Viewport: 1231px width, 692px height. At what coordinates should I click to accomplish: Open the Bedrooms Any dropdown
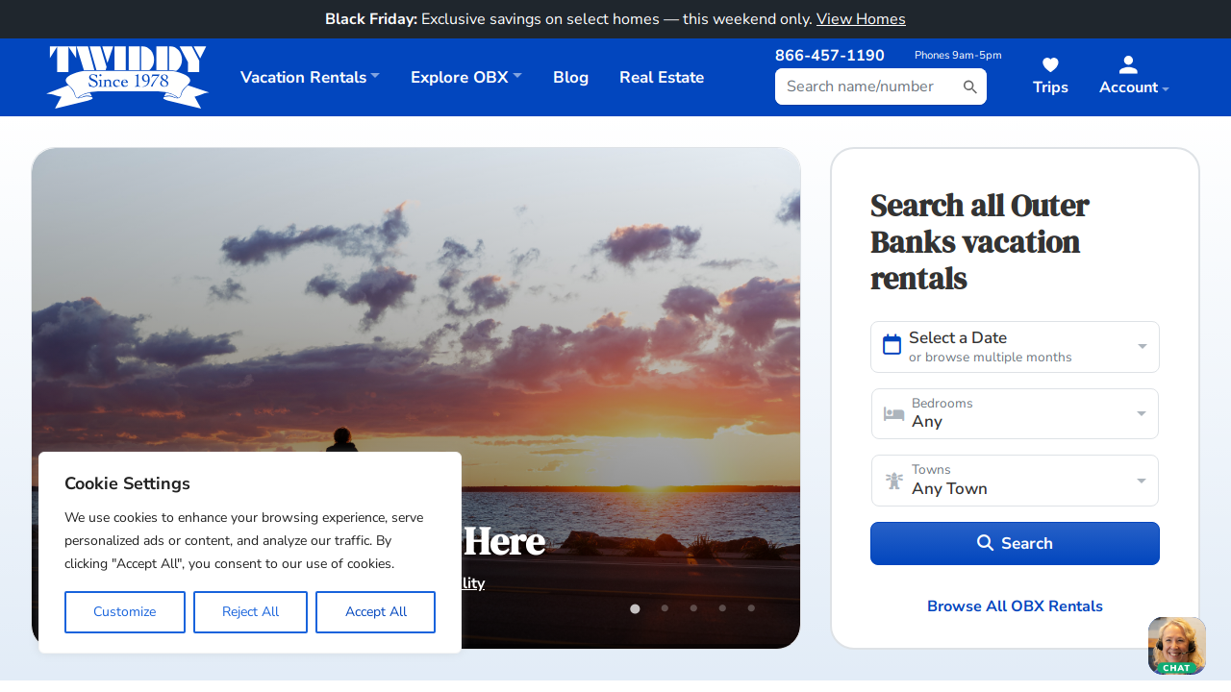pyautogui.click(x=1015, y=413)
